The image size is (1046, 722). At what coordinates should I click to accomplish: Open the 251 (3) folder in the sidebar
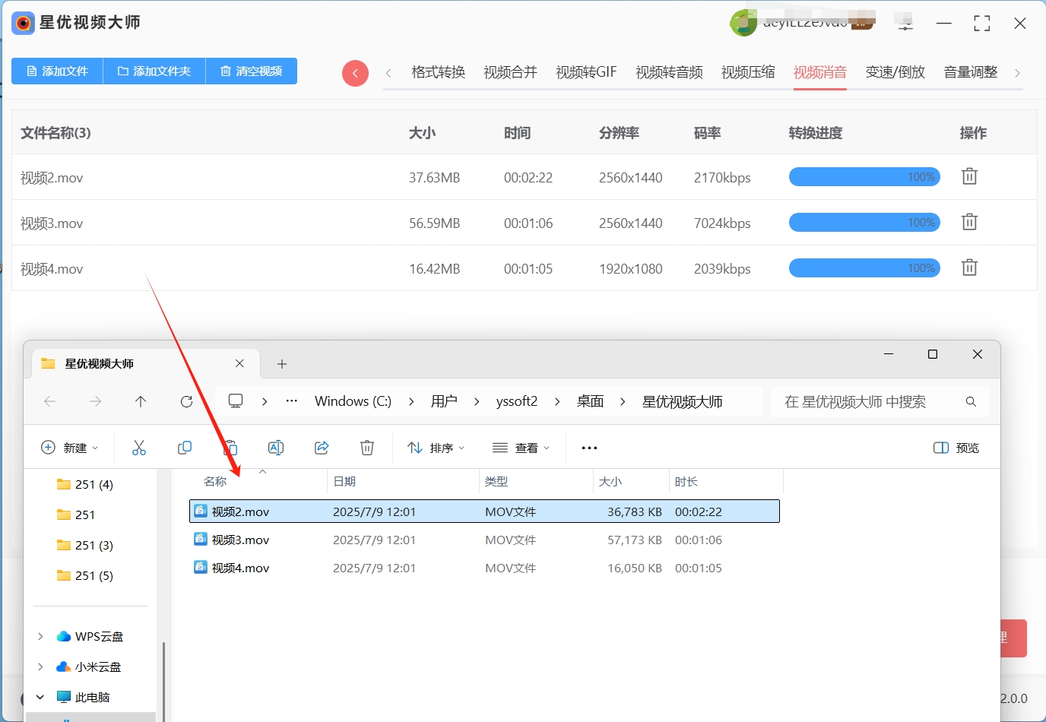(x=85, y=545)
